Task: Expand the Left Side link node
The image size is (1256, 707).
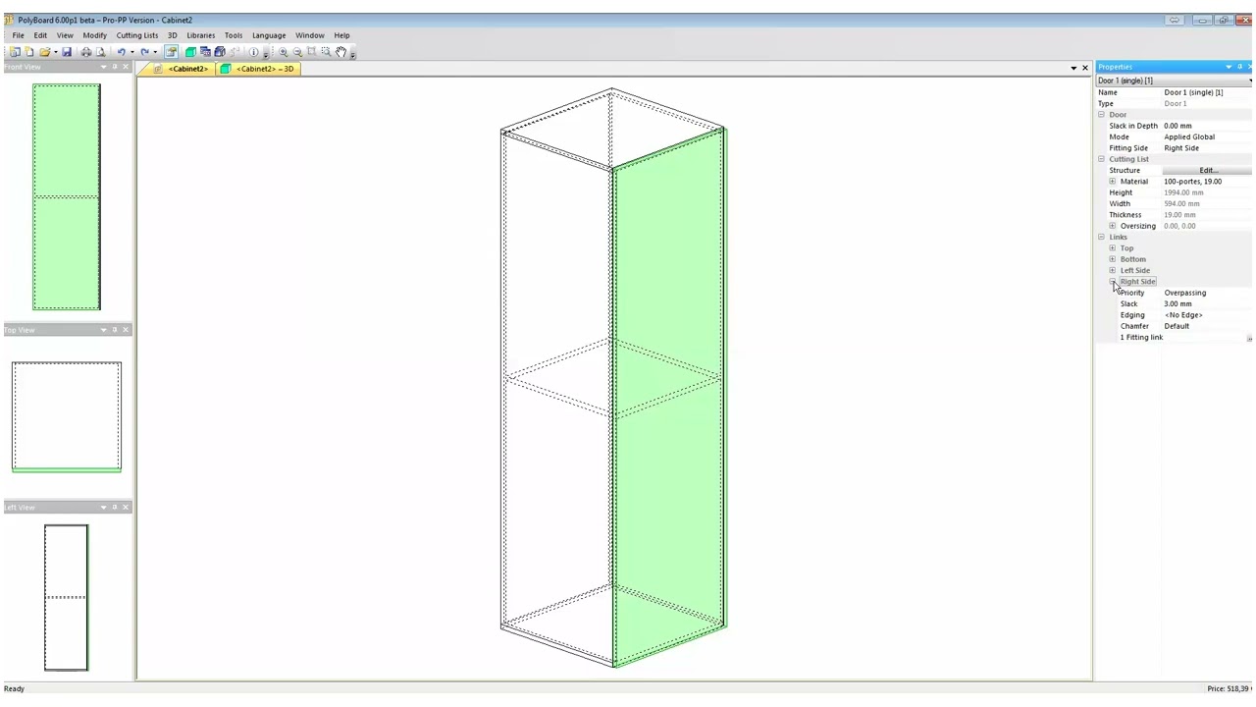Action: [x=1112, y=270]
